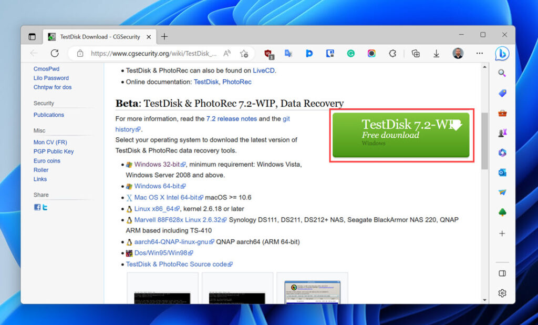This screenshot has height=325, width=538.
Task: Open the Publications menu link
Action: pos(48,115)
